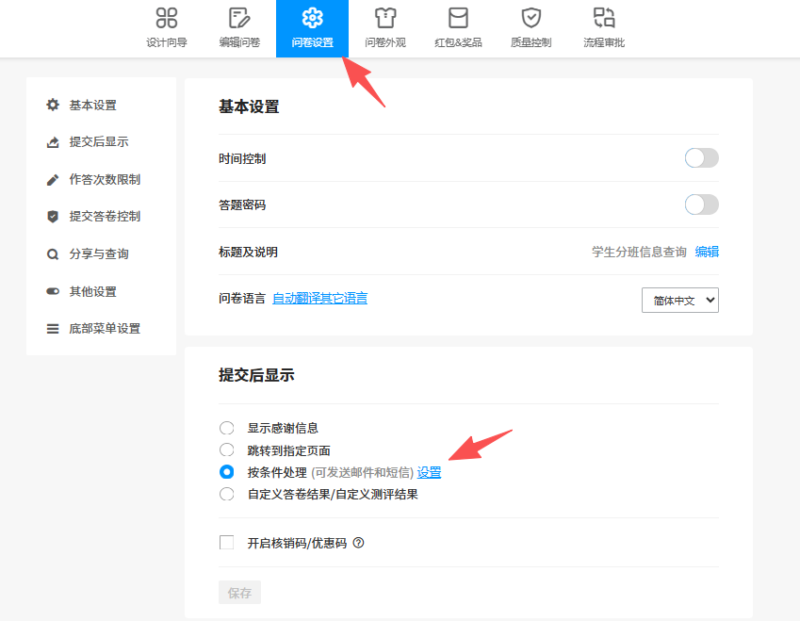
Task: Click the hamburger icon beside 底部菜单设置
Action: [x=53, y=329]
